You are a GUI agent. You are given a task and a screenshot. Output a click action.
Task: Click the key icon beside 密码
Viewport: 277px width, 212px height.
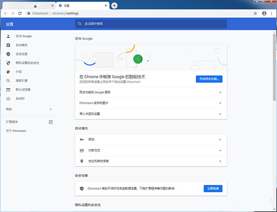pos(82,139)
